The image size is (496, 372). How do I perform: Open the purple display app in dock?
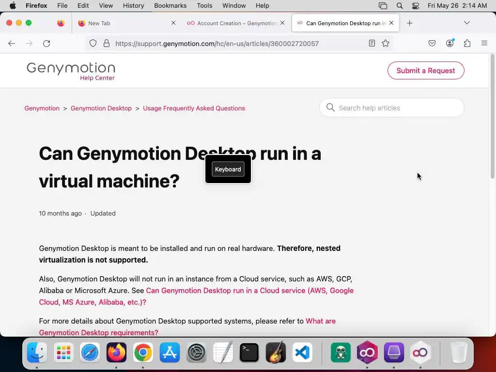click(x=394, y=353)
